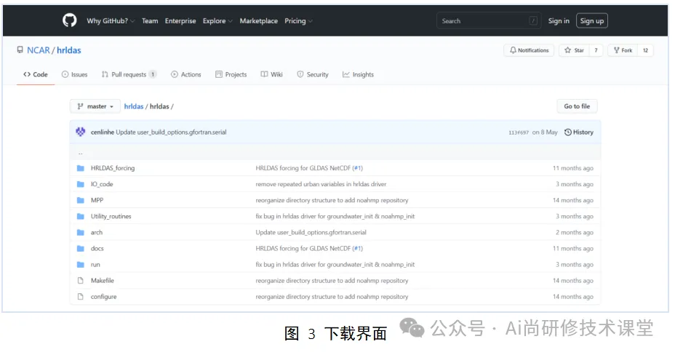The image size is (675, 355).
Task: Click folder icon for Utility_routines
Action: click(81, 217)
